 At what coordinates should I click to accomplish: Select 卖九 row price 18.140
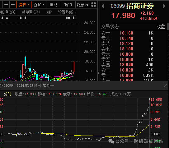126,38
